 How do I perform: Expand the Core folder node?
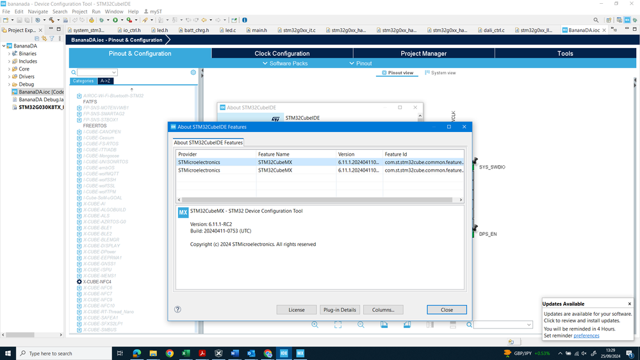pyautogui.click(x=9, y=69)
